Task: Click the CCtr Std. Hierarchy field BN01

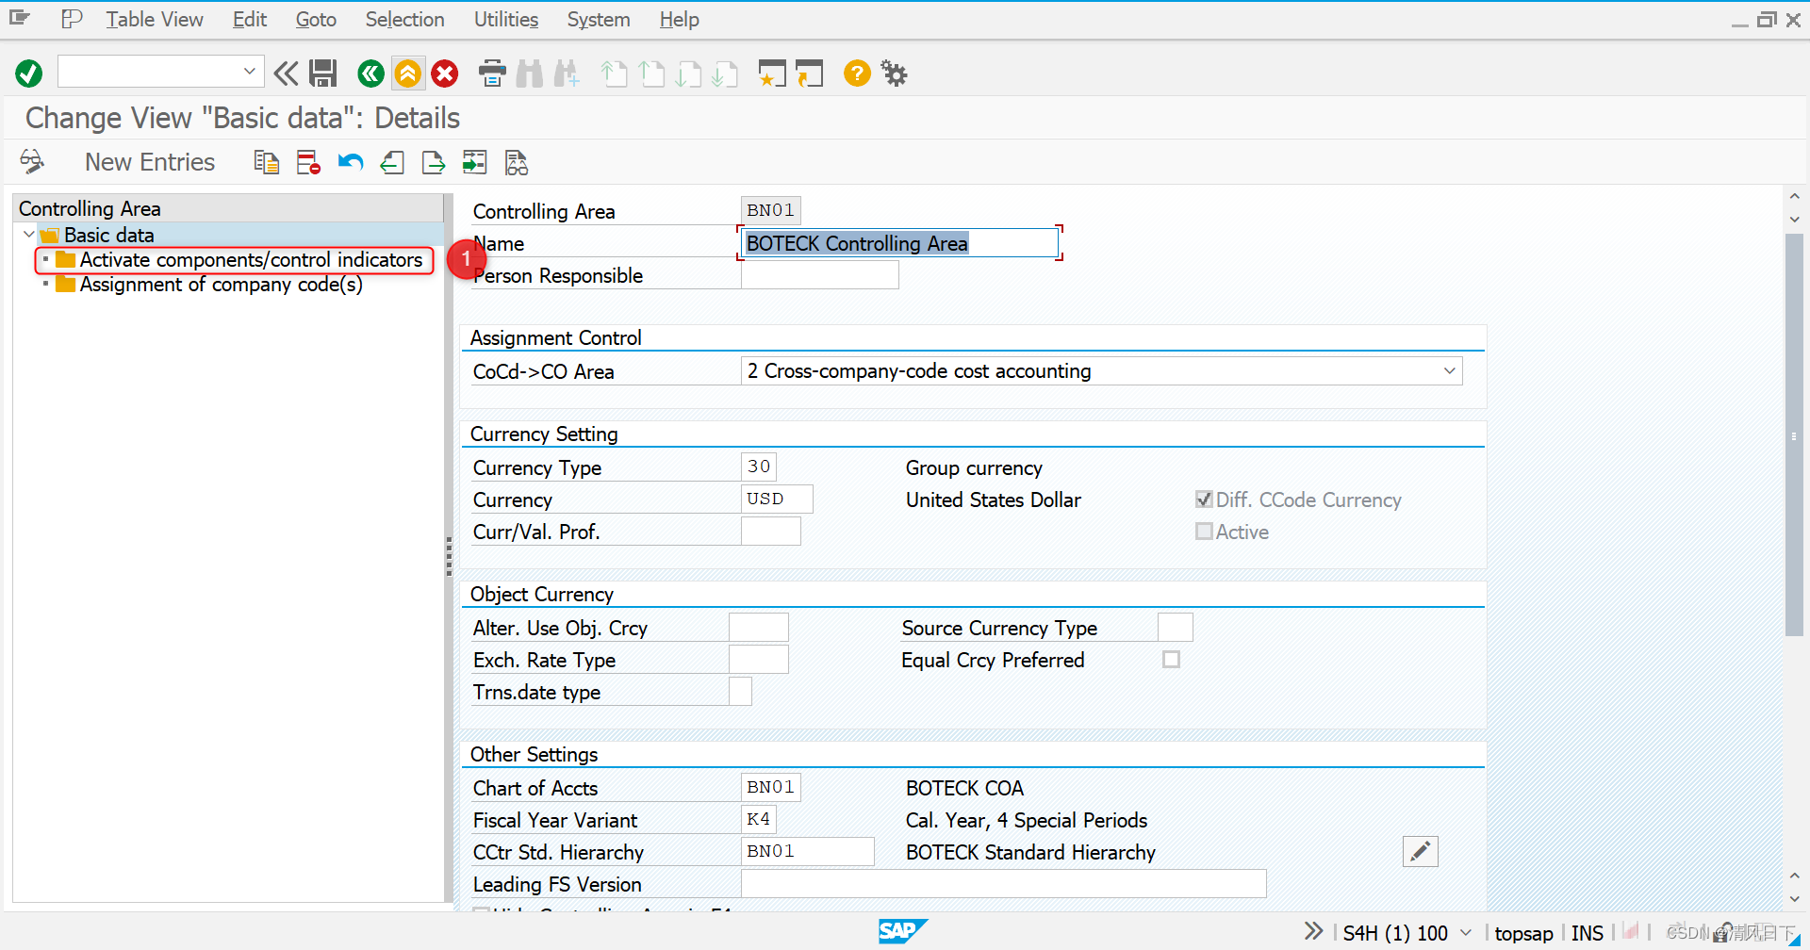Action: point(808,852)
